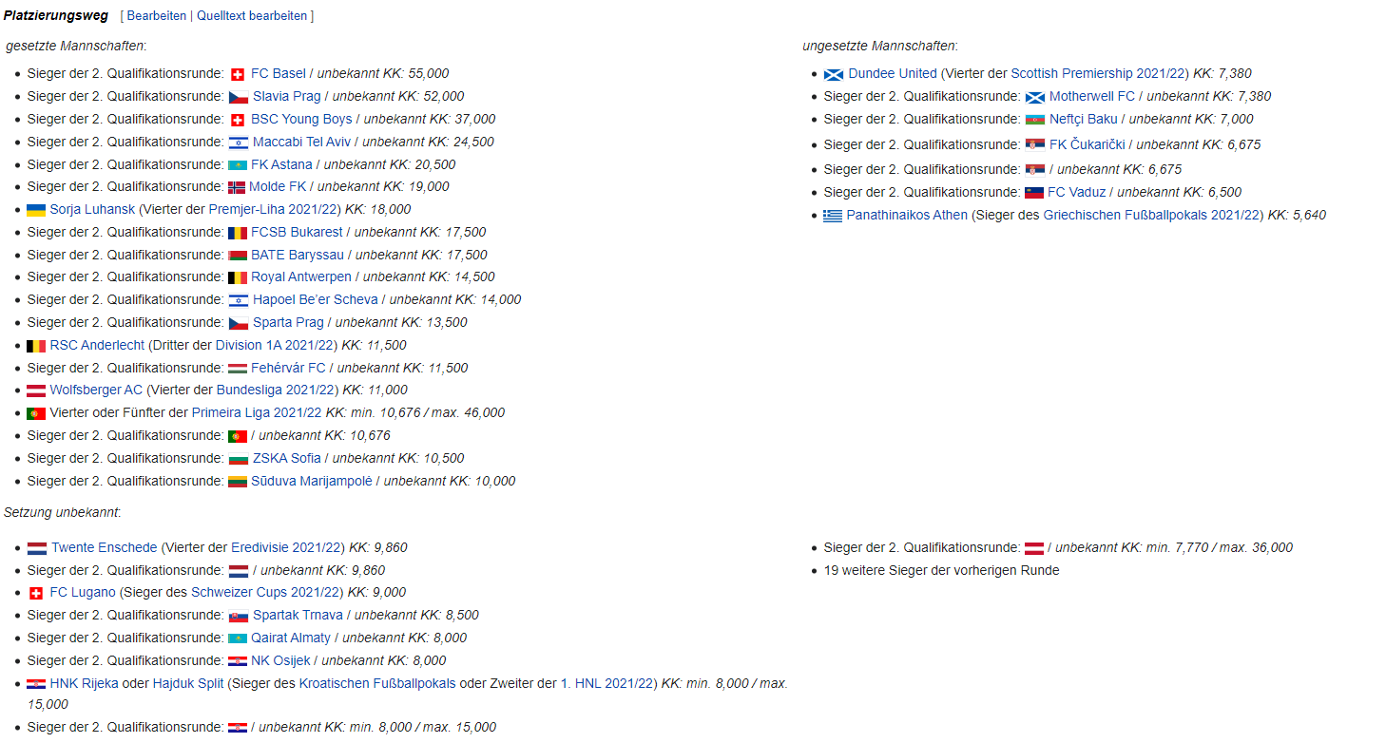The width and height of the screenshot is (1386, 743).
Task: Click the Croatian flag beside HNK Rijeka
Action: coord(36,684)
